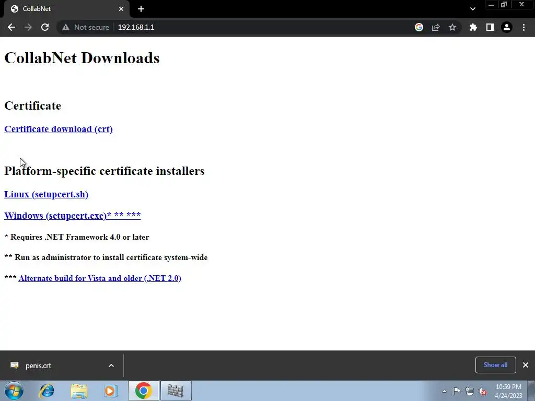Screen dimensions: 535x401
Task: Click the Run as administrator note
Action: click(106, 257)
